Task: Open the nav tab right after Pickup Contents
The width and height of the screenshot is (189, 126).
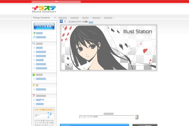Action: (x=63, y=18)
